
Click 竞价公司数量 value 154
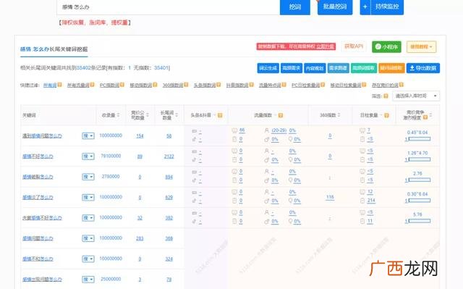(x=140, y=136)
